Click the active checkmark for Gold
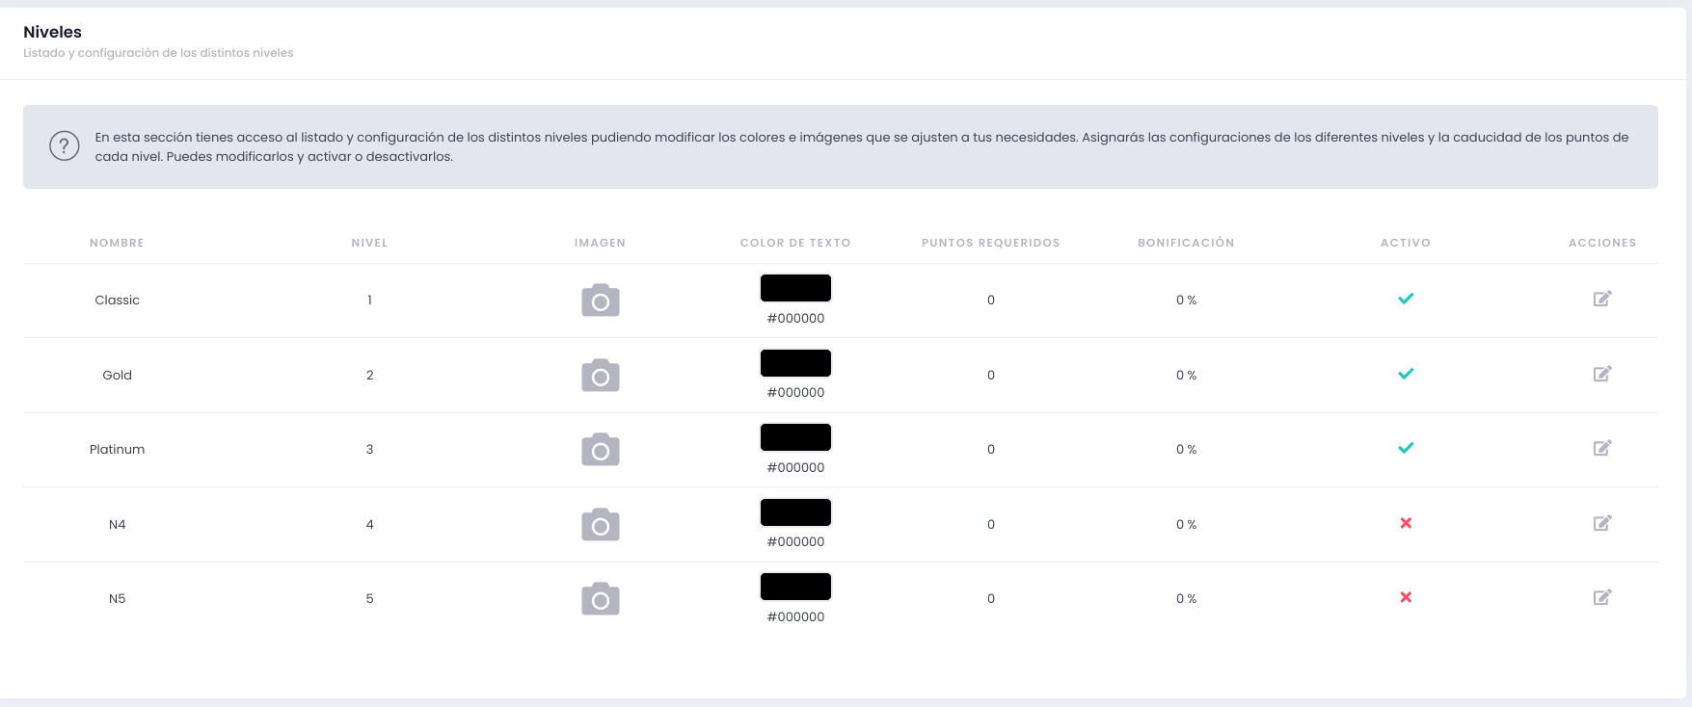Screen dimensions: 1692x707 pyautogui.click(x=1406, y=374)
